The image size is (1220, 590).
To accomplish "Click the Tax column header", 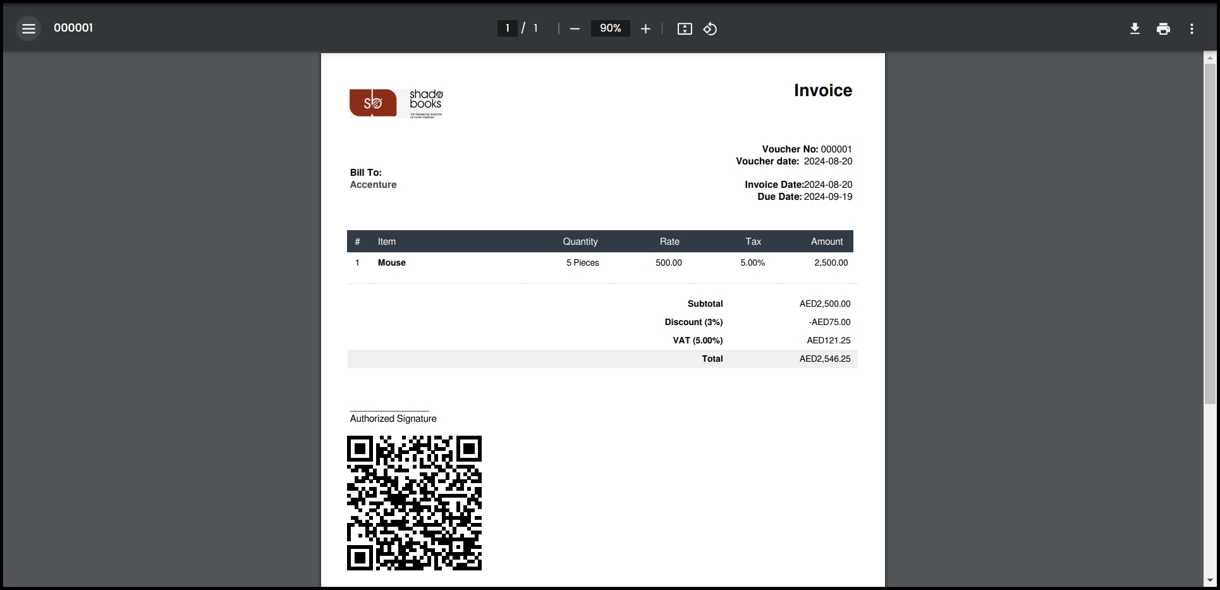I will pyautogui.click(x=753, y=242).
